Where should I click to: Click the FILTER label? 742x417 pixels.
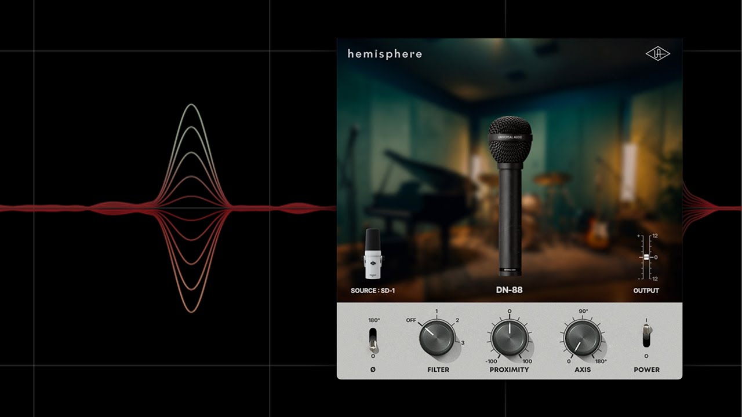coord(438,370)
